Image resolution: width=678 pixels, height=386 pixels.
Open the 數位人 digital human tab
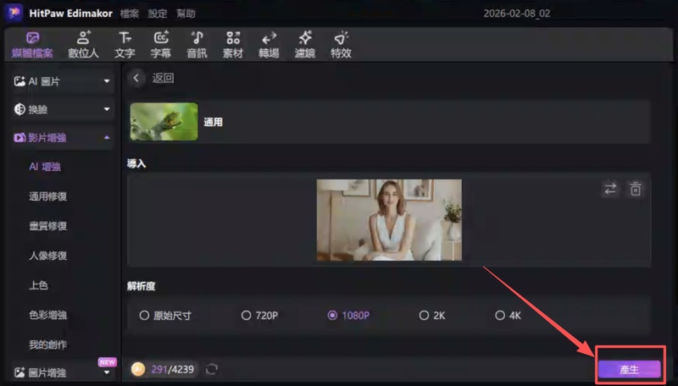(83, 45)
